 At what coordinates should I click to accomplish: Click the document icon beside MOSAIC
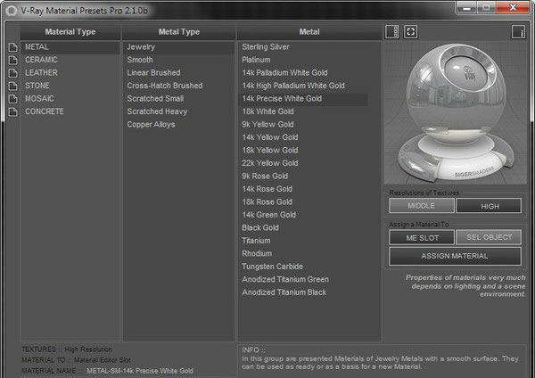[13, 99]
